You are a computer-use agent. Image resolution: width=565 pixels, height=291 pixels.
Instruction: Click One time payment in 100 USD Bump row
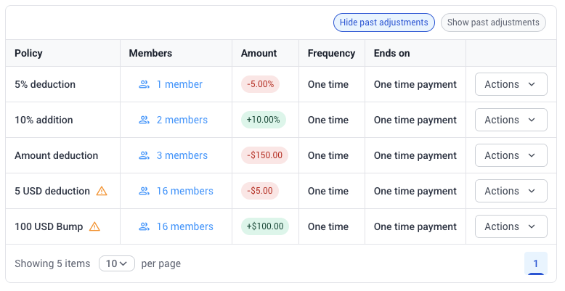tap(415, 226)
